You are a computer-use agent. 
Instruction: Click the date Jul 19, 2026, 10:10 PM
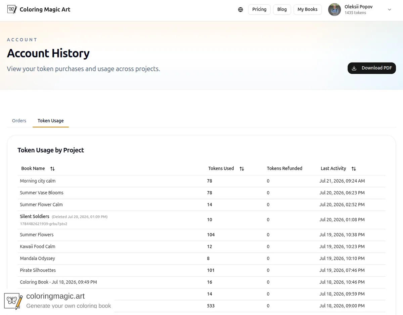[x=342, y=258]
